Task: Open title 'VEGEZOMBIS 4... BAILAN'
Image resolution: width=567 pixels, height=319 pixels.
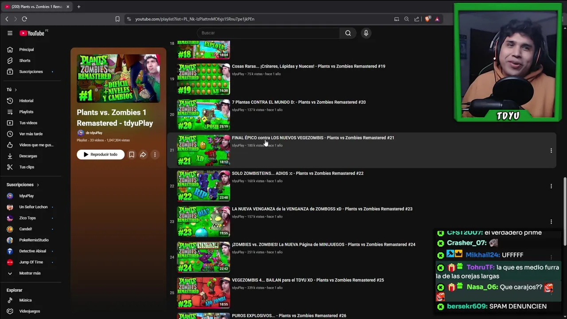Action: click(x=308, y=280)
